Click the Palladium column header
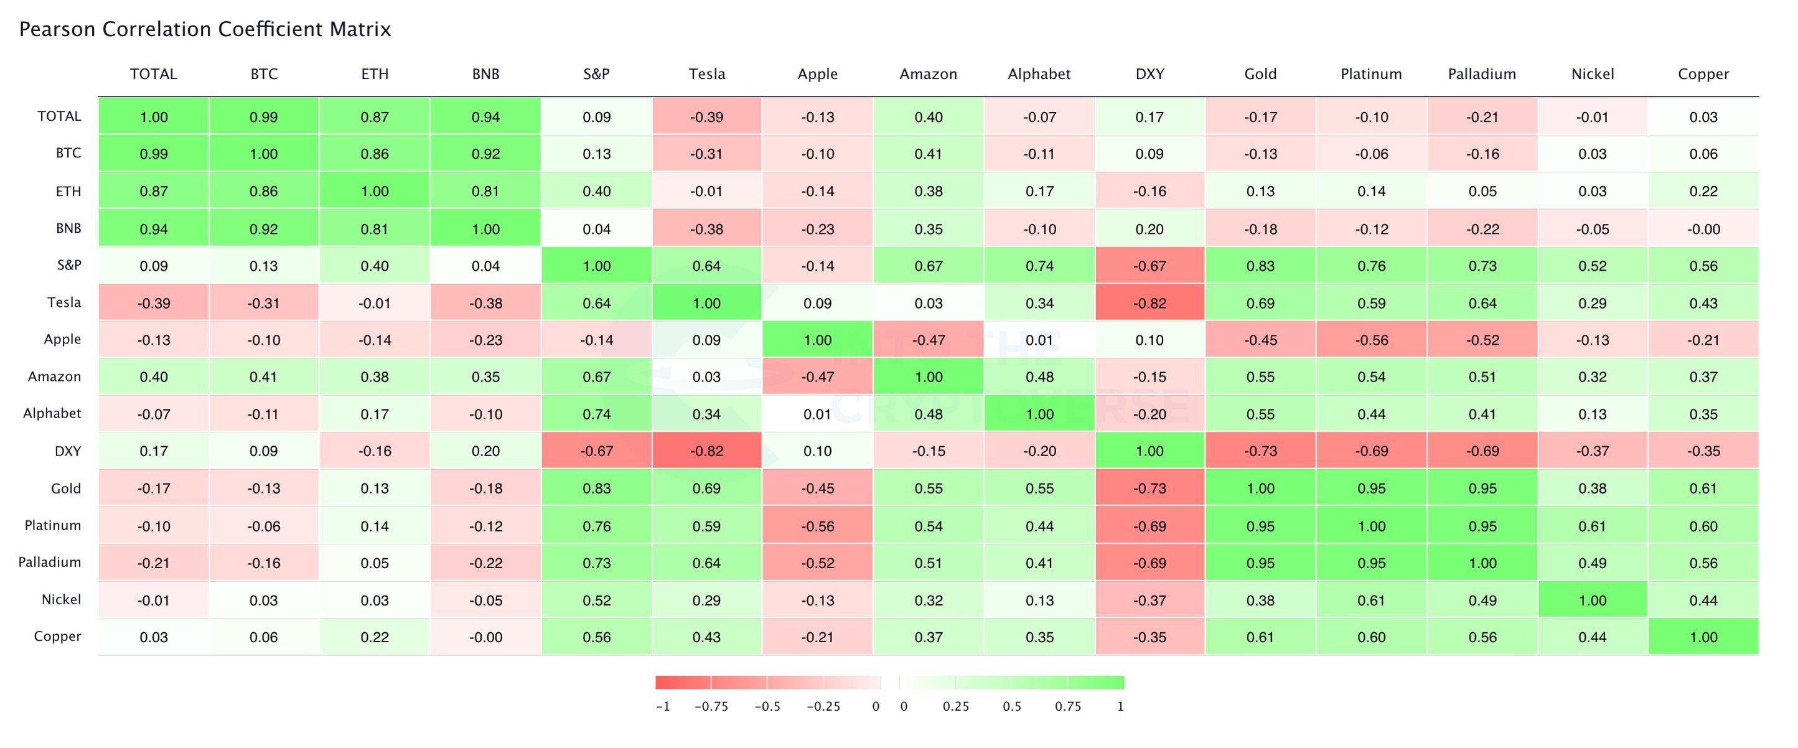Image resolution: width=1798 pixels, height=748 pixels. (1482, 74)
